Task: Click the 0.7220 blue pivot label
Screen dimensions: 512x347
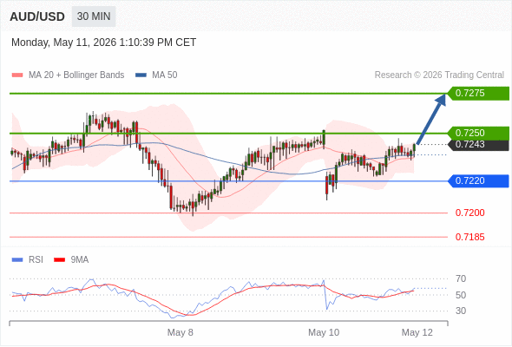Action: click(x=478, y=180)
